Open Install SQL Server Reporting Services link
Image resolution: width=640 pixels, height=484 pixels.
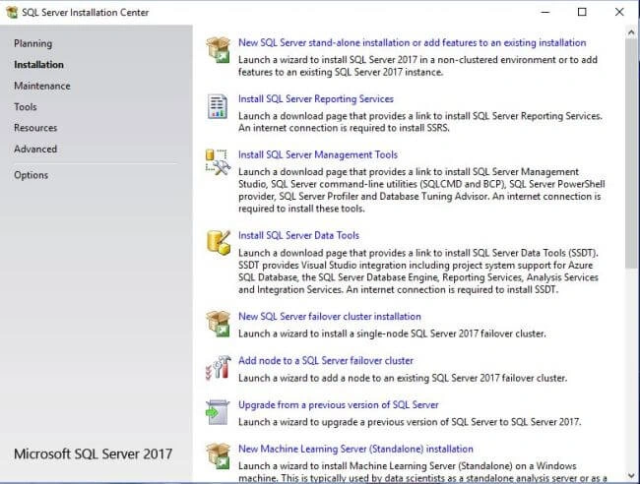coord(316,99)
